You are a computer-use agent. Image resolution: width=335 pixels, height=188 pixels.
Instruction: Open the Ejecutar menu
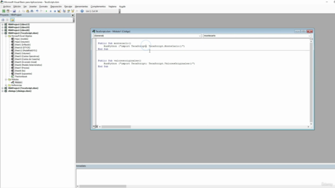pyautogui.click(x=68, y=7)
